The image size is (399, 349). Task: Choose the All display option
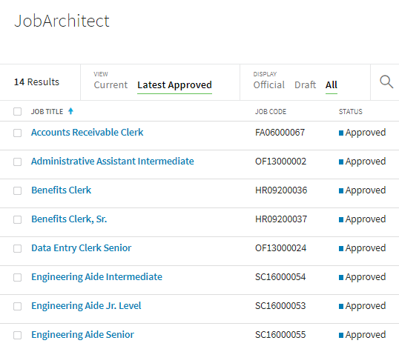pos(332,85)
